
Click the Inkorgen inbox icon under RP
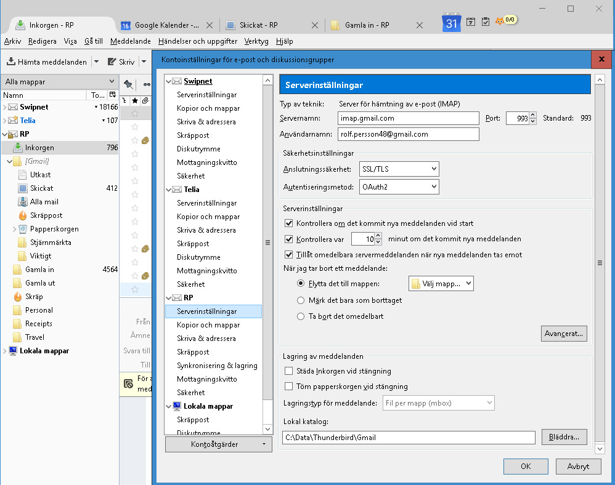(x=18, y=148)
